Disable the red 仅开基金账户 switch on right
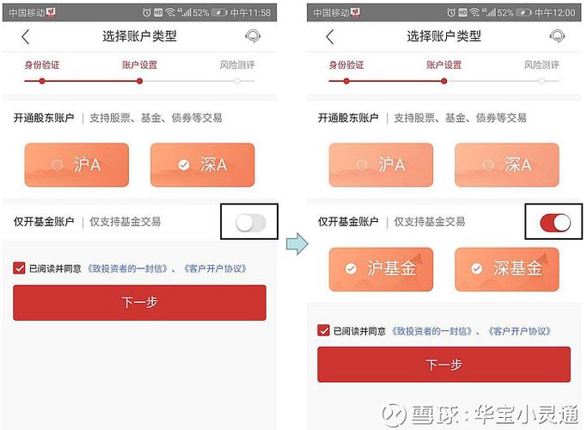Viewport: 587px width, 430px height. [x=555, y=223]
